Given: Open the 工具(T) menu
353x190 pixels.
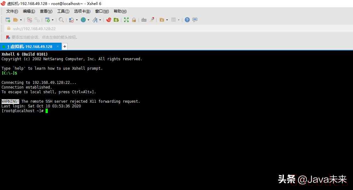Looking at the screenshot, I should coord(63,11).
